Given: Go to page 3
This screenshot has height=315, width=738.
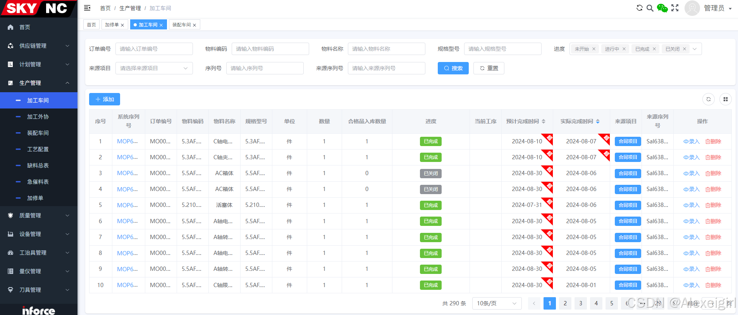Looking at the screenshot, I should (581, 303).
